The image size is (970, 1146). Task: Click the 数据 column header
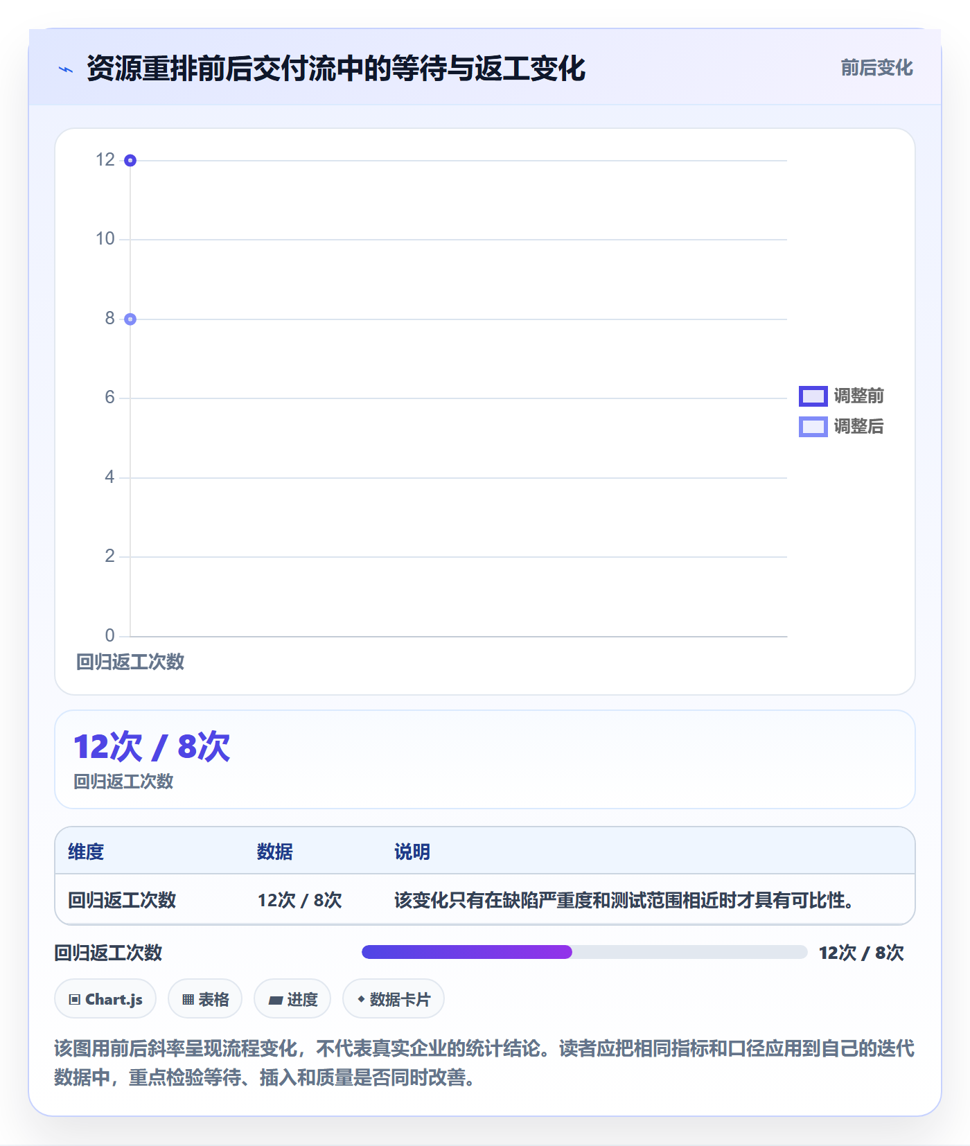[x=275, y=852]
